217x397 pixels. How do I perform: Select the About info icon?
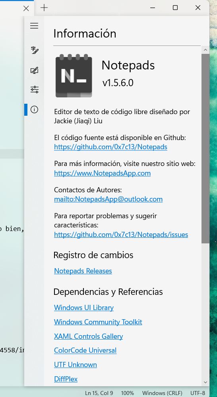tap(34, 109)
